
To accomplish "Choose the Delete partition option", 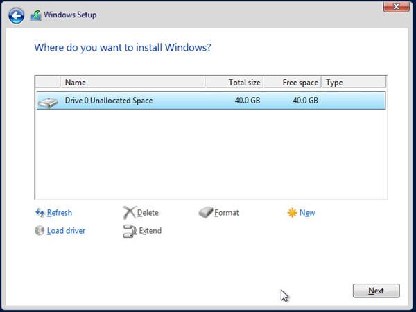I will (148, 213).
